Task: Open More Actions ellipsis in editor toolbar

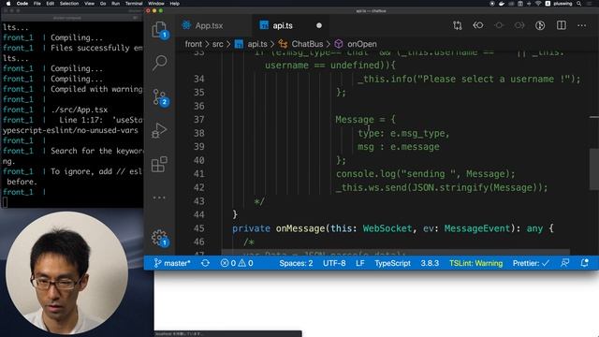Action: pyautogui.click(x=582, y=25)
